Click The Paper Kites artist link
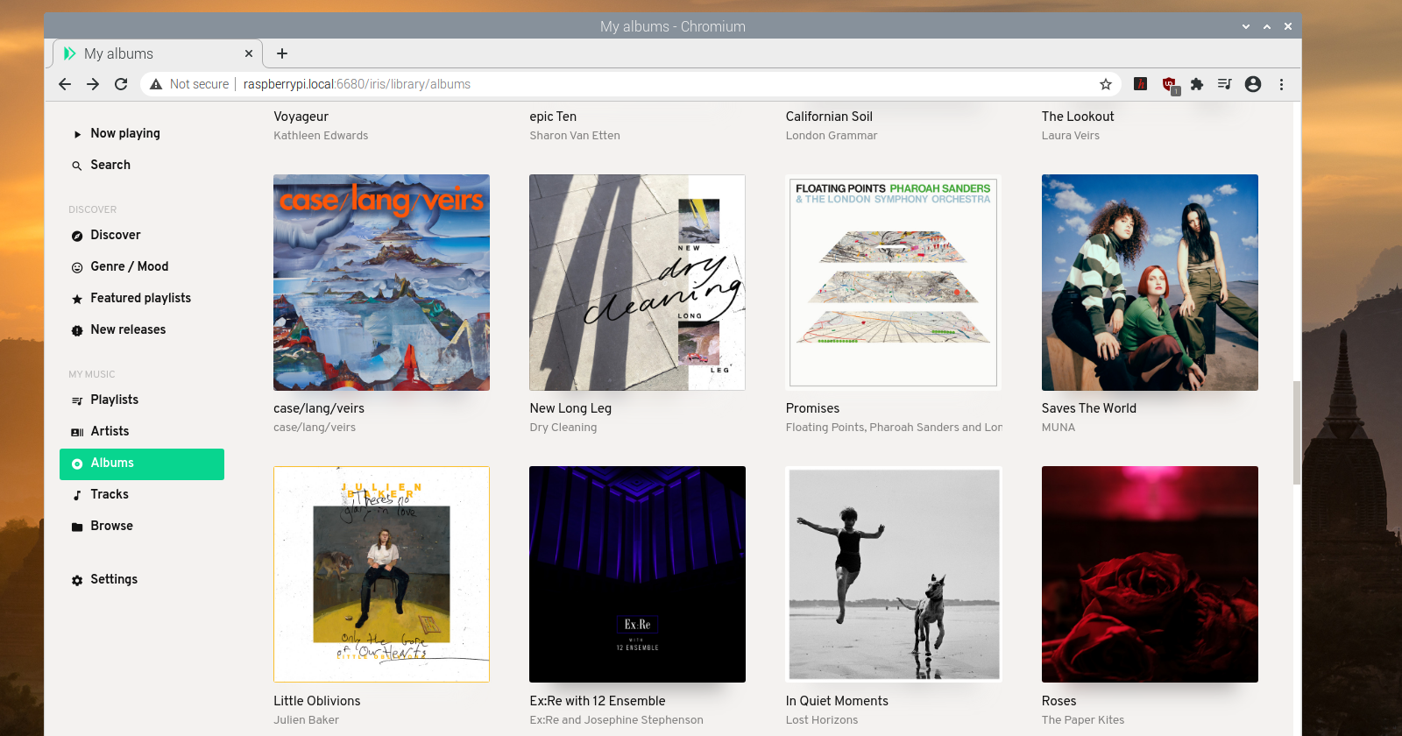This screenshot has height=736, width=1402. [x=1083, y=720]
